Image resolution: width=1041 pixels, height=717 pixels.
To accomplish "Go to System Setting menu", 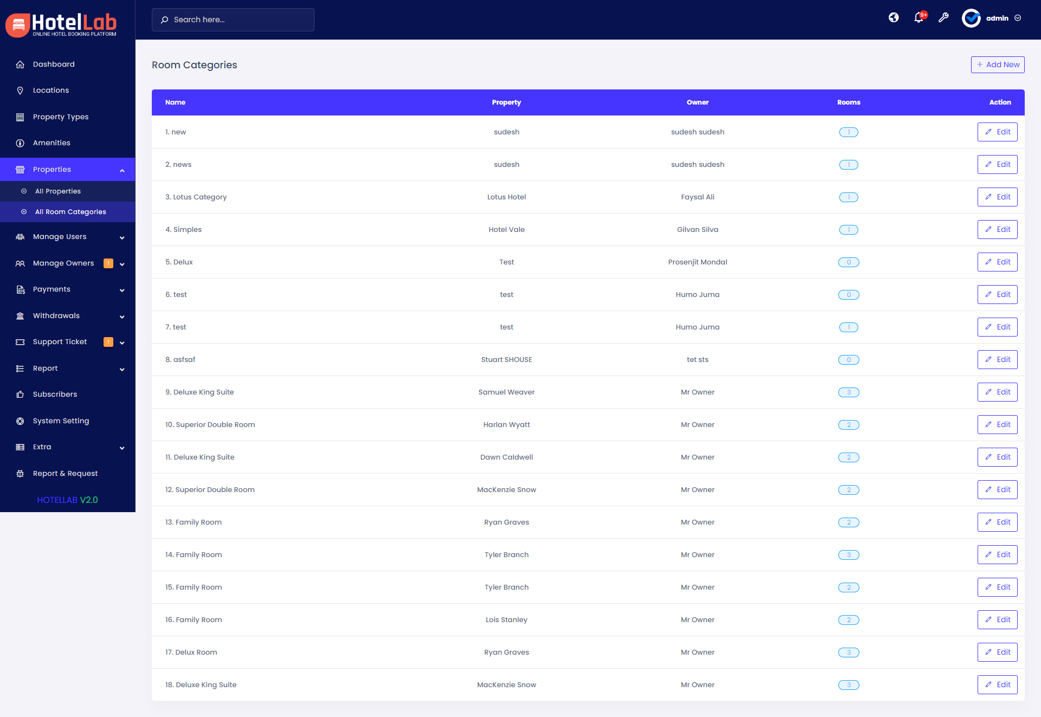I will click(x=61, y=421).
